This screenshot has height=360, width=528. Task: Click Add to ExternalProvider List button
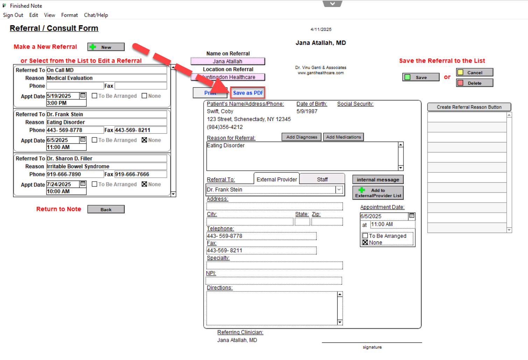378,193
